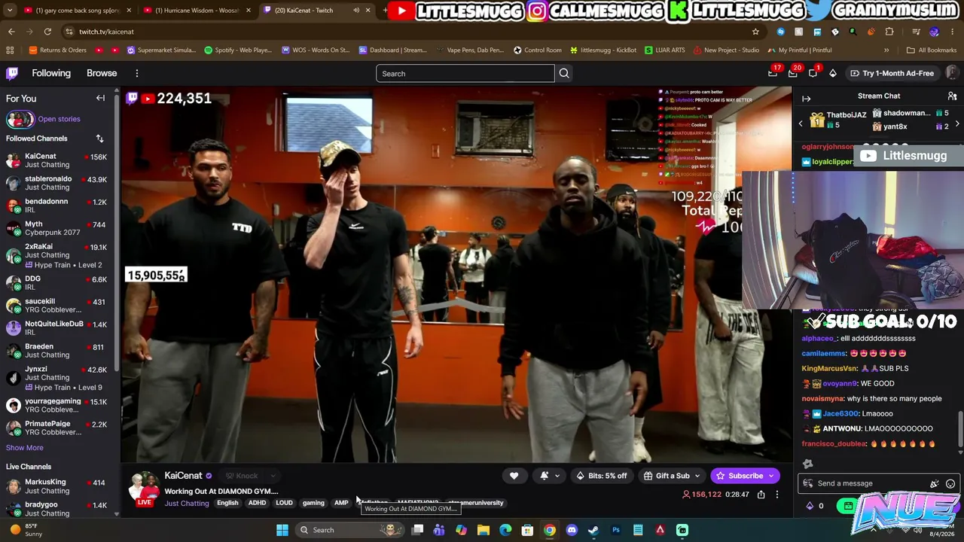The width and height of the screenshot is (964, 542).
Task: Open the Following page
Action: coord(51,73)
